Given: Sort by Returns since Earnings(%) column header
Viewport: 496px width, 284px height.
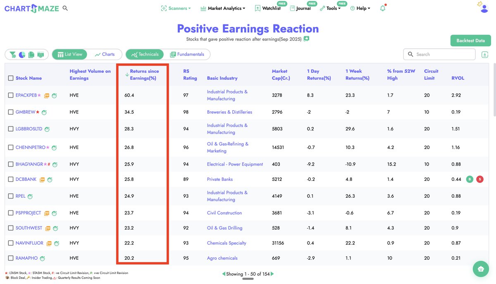Looking at the screenshot, I should [x=144, y=75].
